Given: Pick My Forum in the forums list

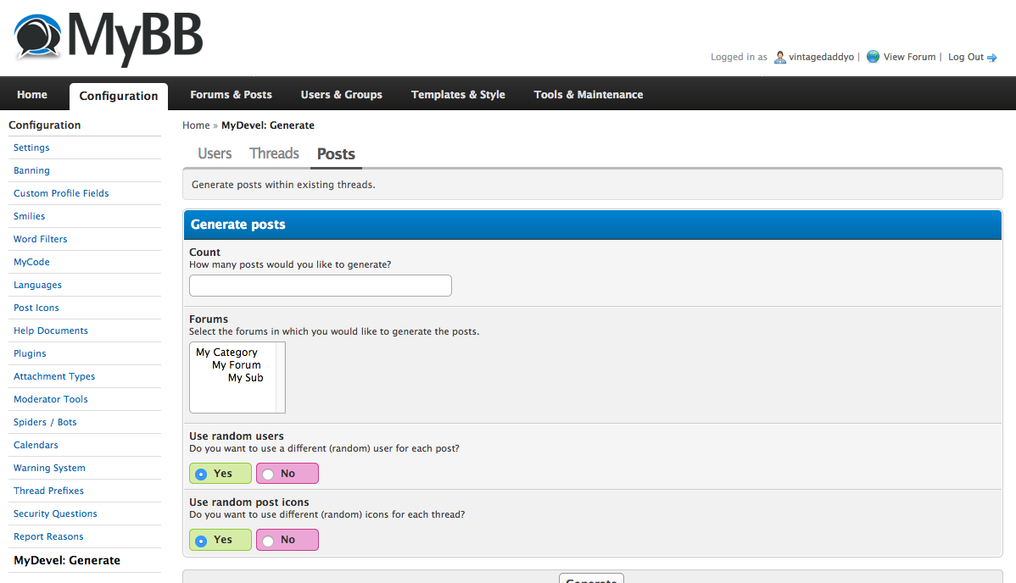Looking at the screenshot, I should coord(236,365).
